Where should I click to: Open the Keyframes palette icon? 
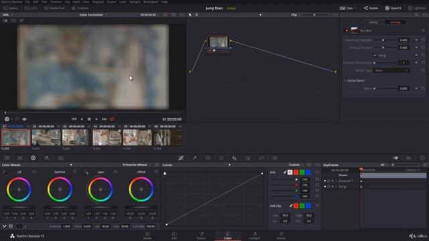(395, 158)
